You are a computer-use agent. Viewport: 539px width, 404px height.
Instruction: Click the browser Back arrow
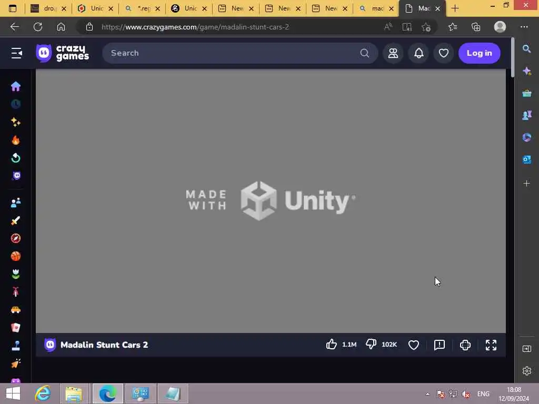[15, 27]
